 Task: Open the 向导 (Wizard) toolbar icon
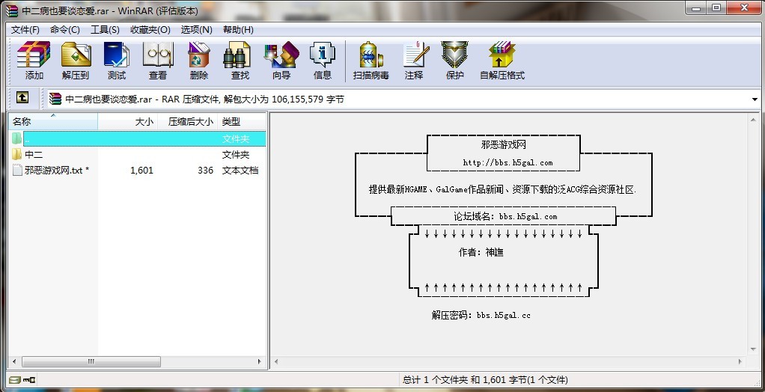[x=281, y=55]
